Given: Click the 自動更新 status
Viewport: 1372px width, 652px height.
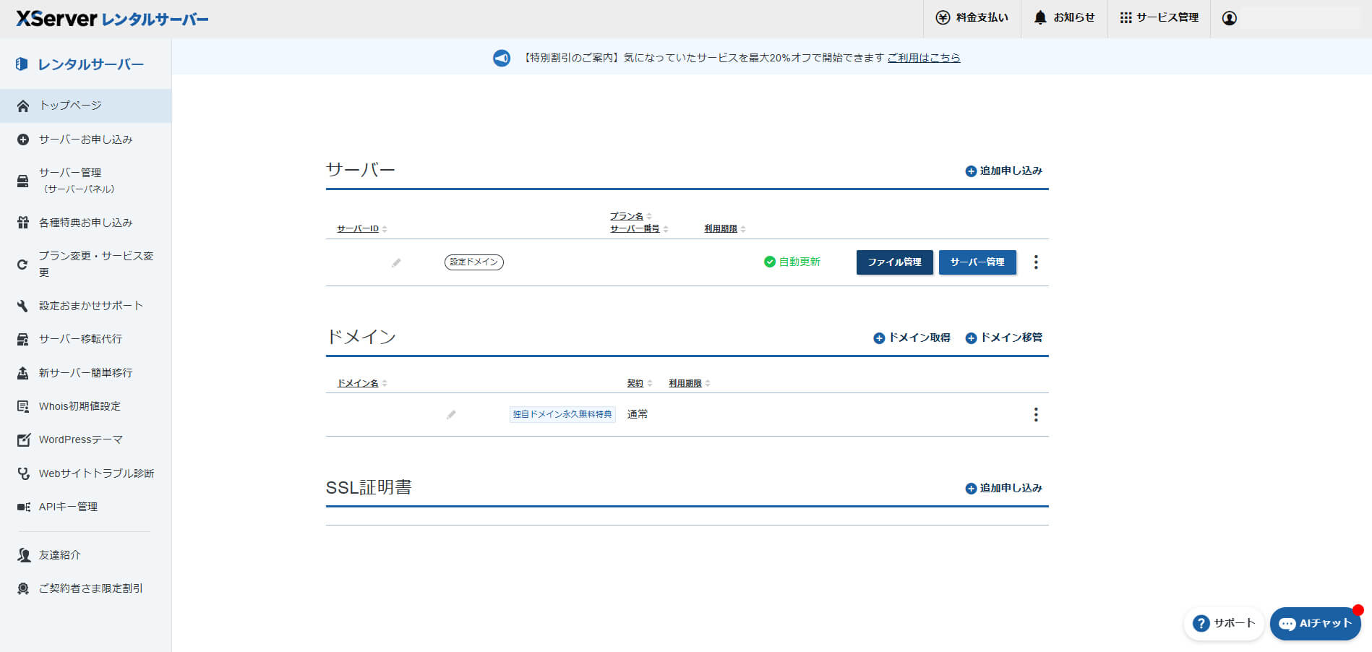Looking at the screenshot, I should tap(792, 262).
